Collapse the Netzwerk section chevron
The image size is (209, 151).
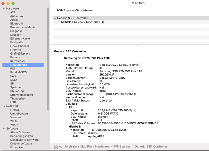4,106
